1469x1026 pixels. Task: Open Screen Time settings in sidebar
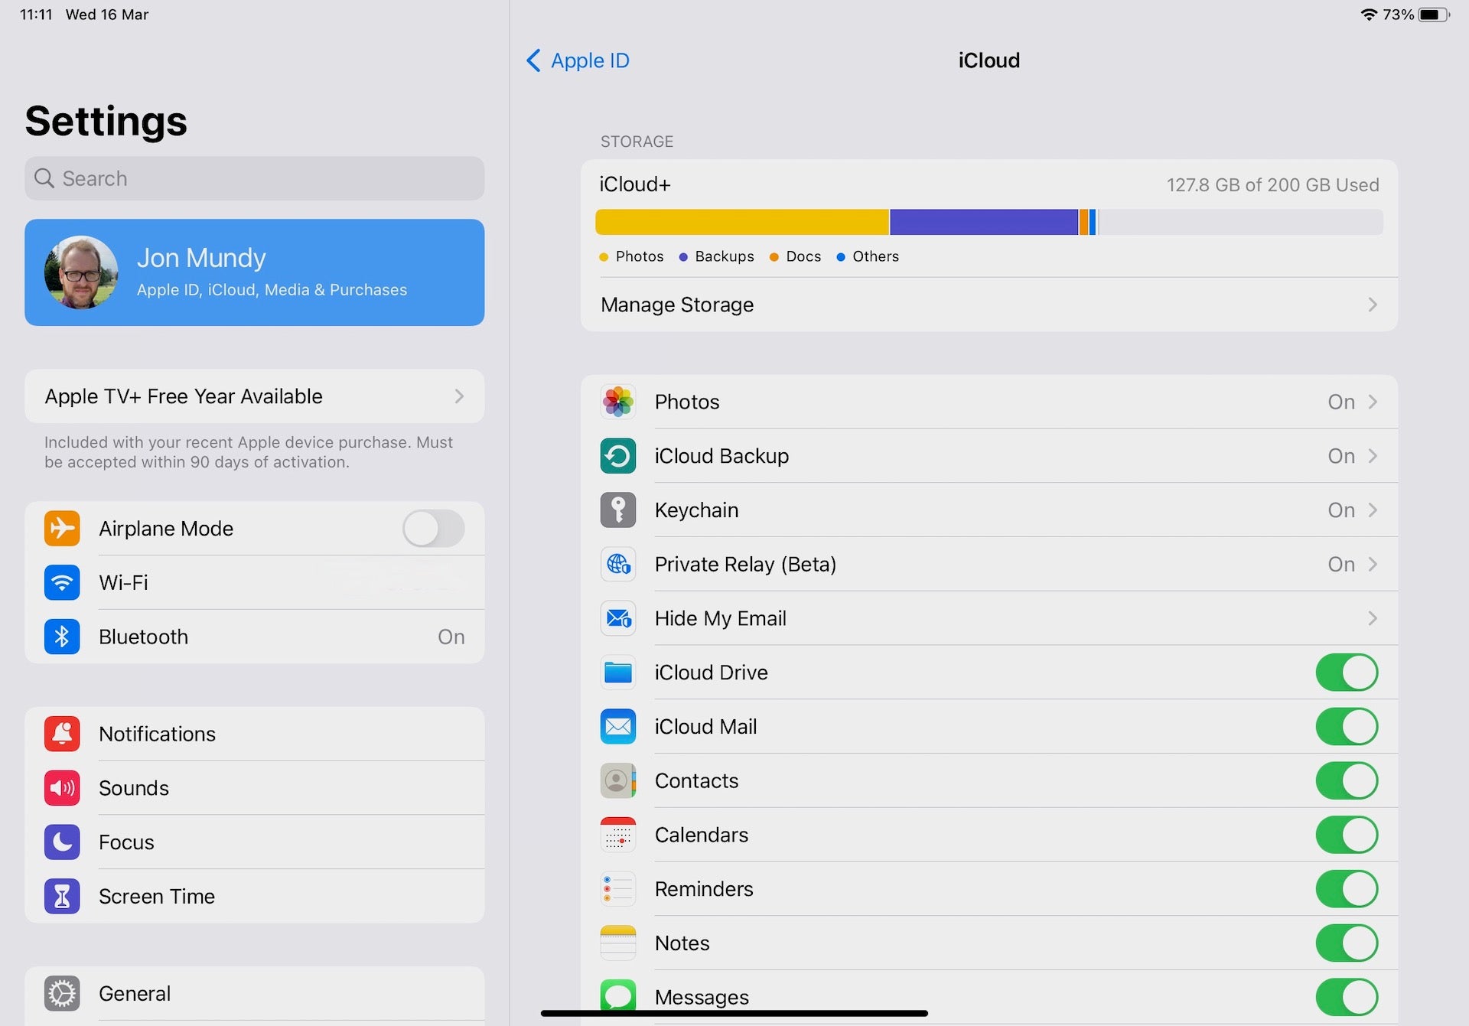point(255,897)
